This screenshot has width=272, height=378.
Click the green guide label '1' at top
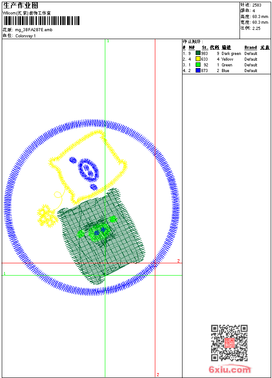tap(108, 41)
